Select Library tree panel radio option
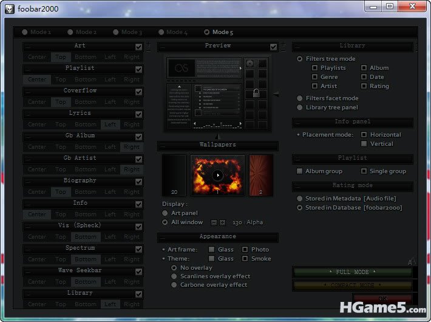This screenshot has width=431, height=322. pyautogui.click(x=300, y=108)
